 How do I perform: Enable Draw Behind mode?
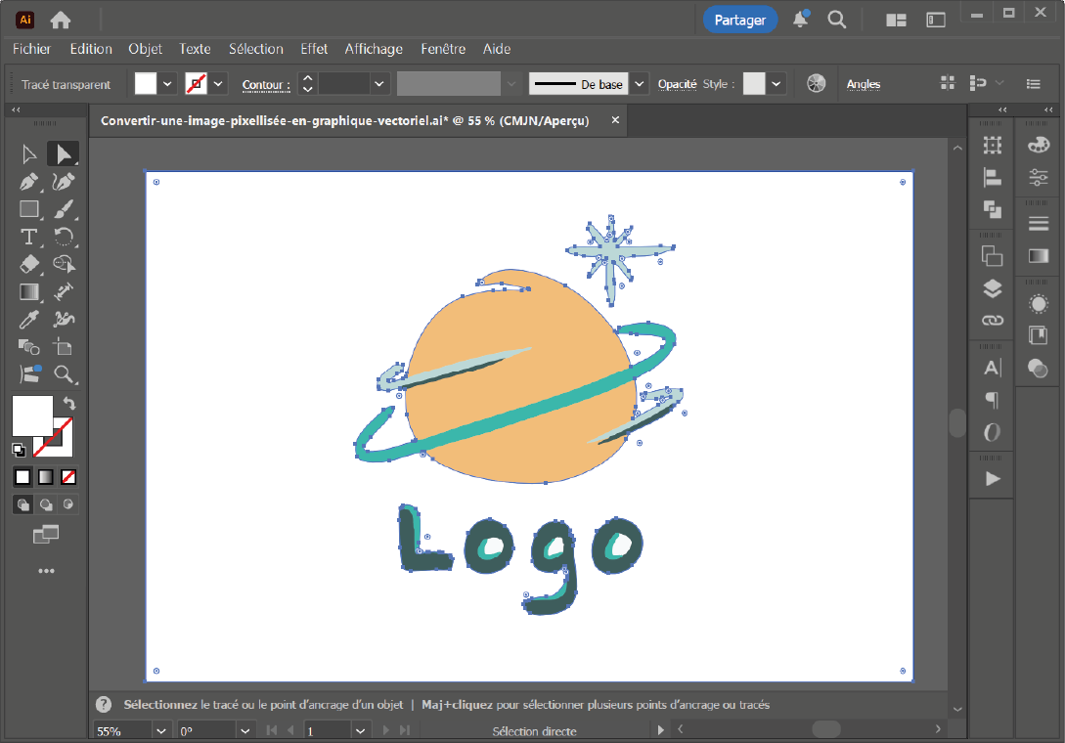click(46, 504)
